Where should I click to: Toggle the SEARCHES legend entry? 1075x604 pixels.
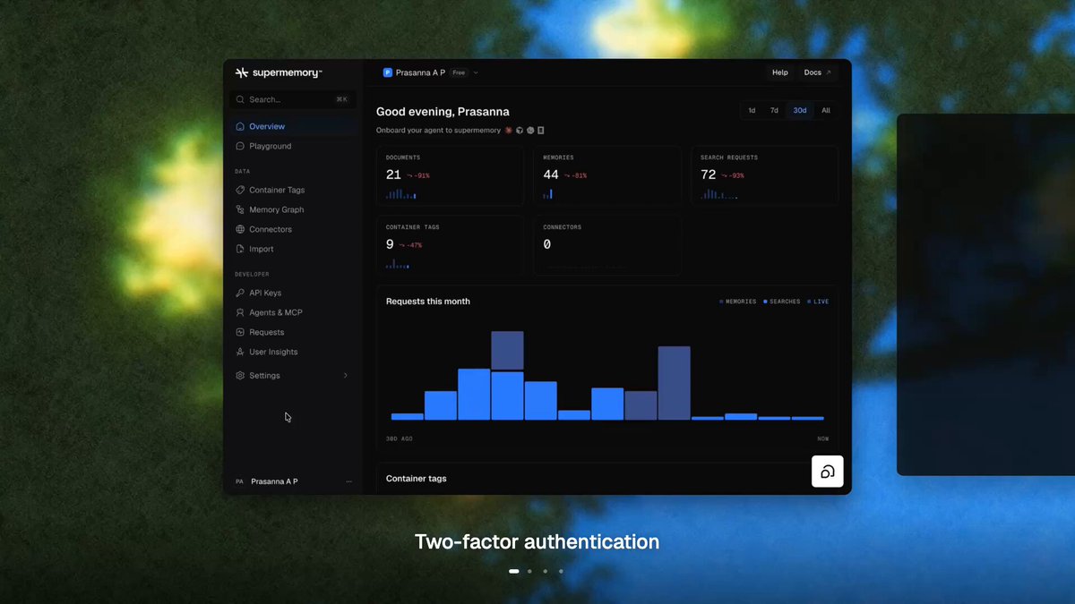click(782, 302)
